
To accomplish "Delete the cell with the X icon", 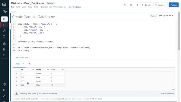I will point(173,16).
